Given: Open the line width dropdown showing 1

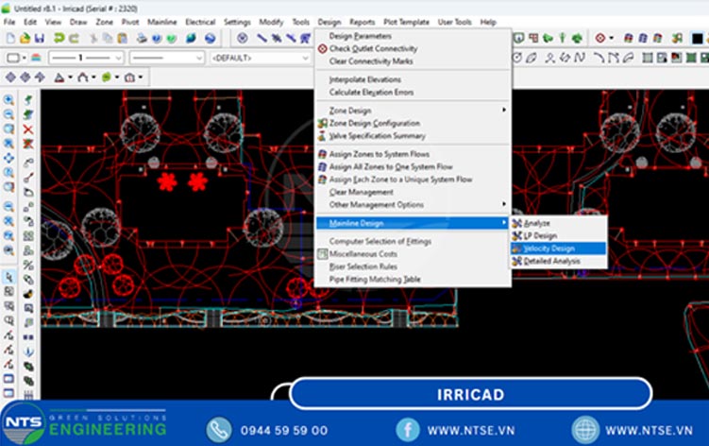Looking at the screenshot, I should pos(85,58).
